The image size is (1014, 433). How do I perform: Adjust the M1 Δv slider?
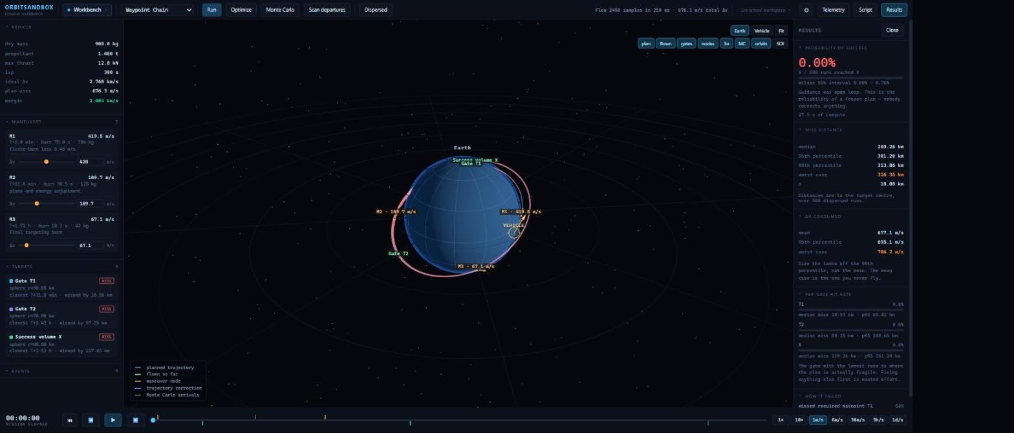click(x=46, y=162)
